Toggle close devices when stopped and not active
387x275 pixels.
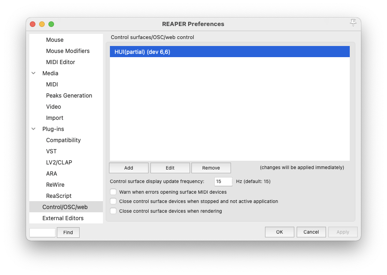click(113, 201)
